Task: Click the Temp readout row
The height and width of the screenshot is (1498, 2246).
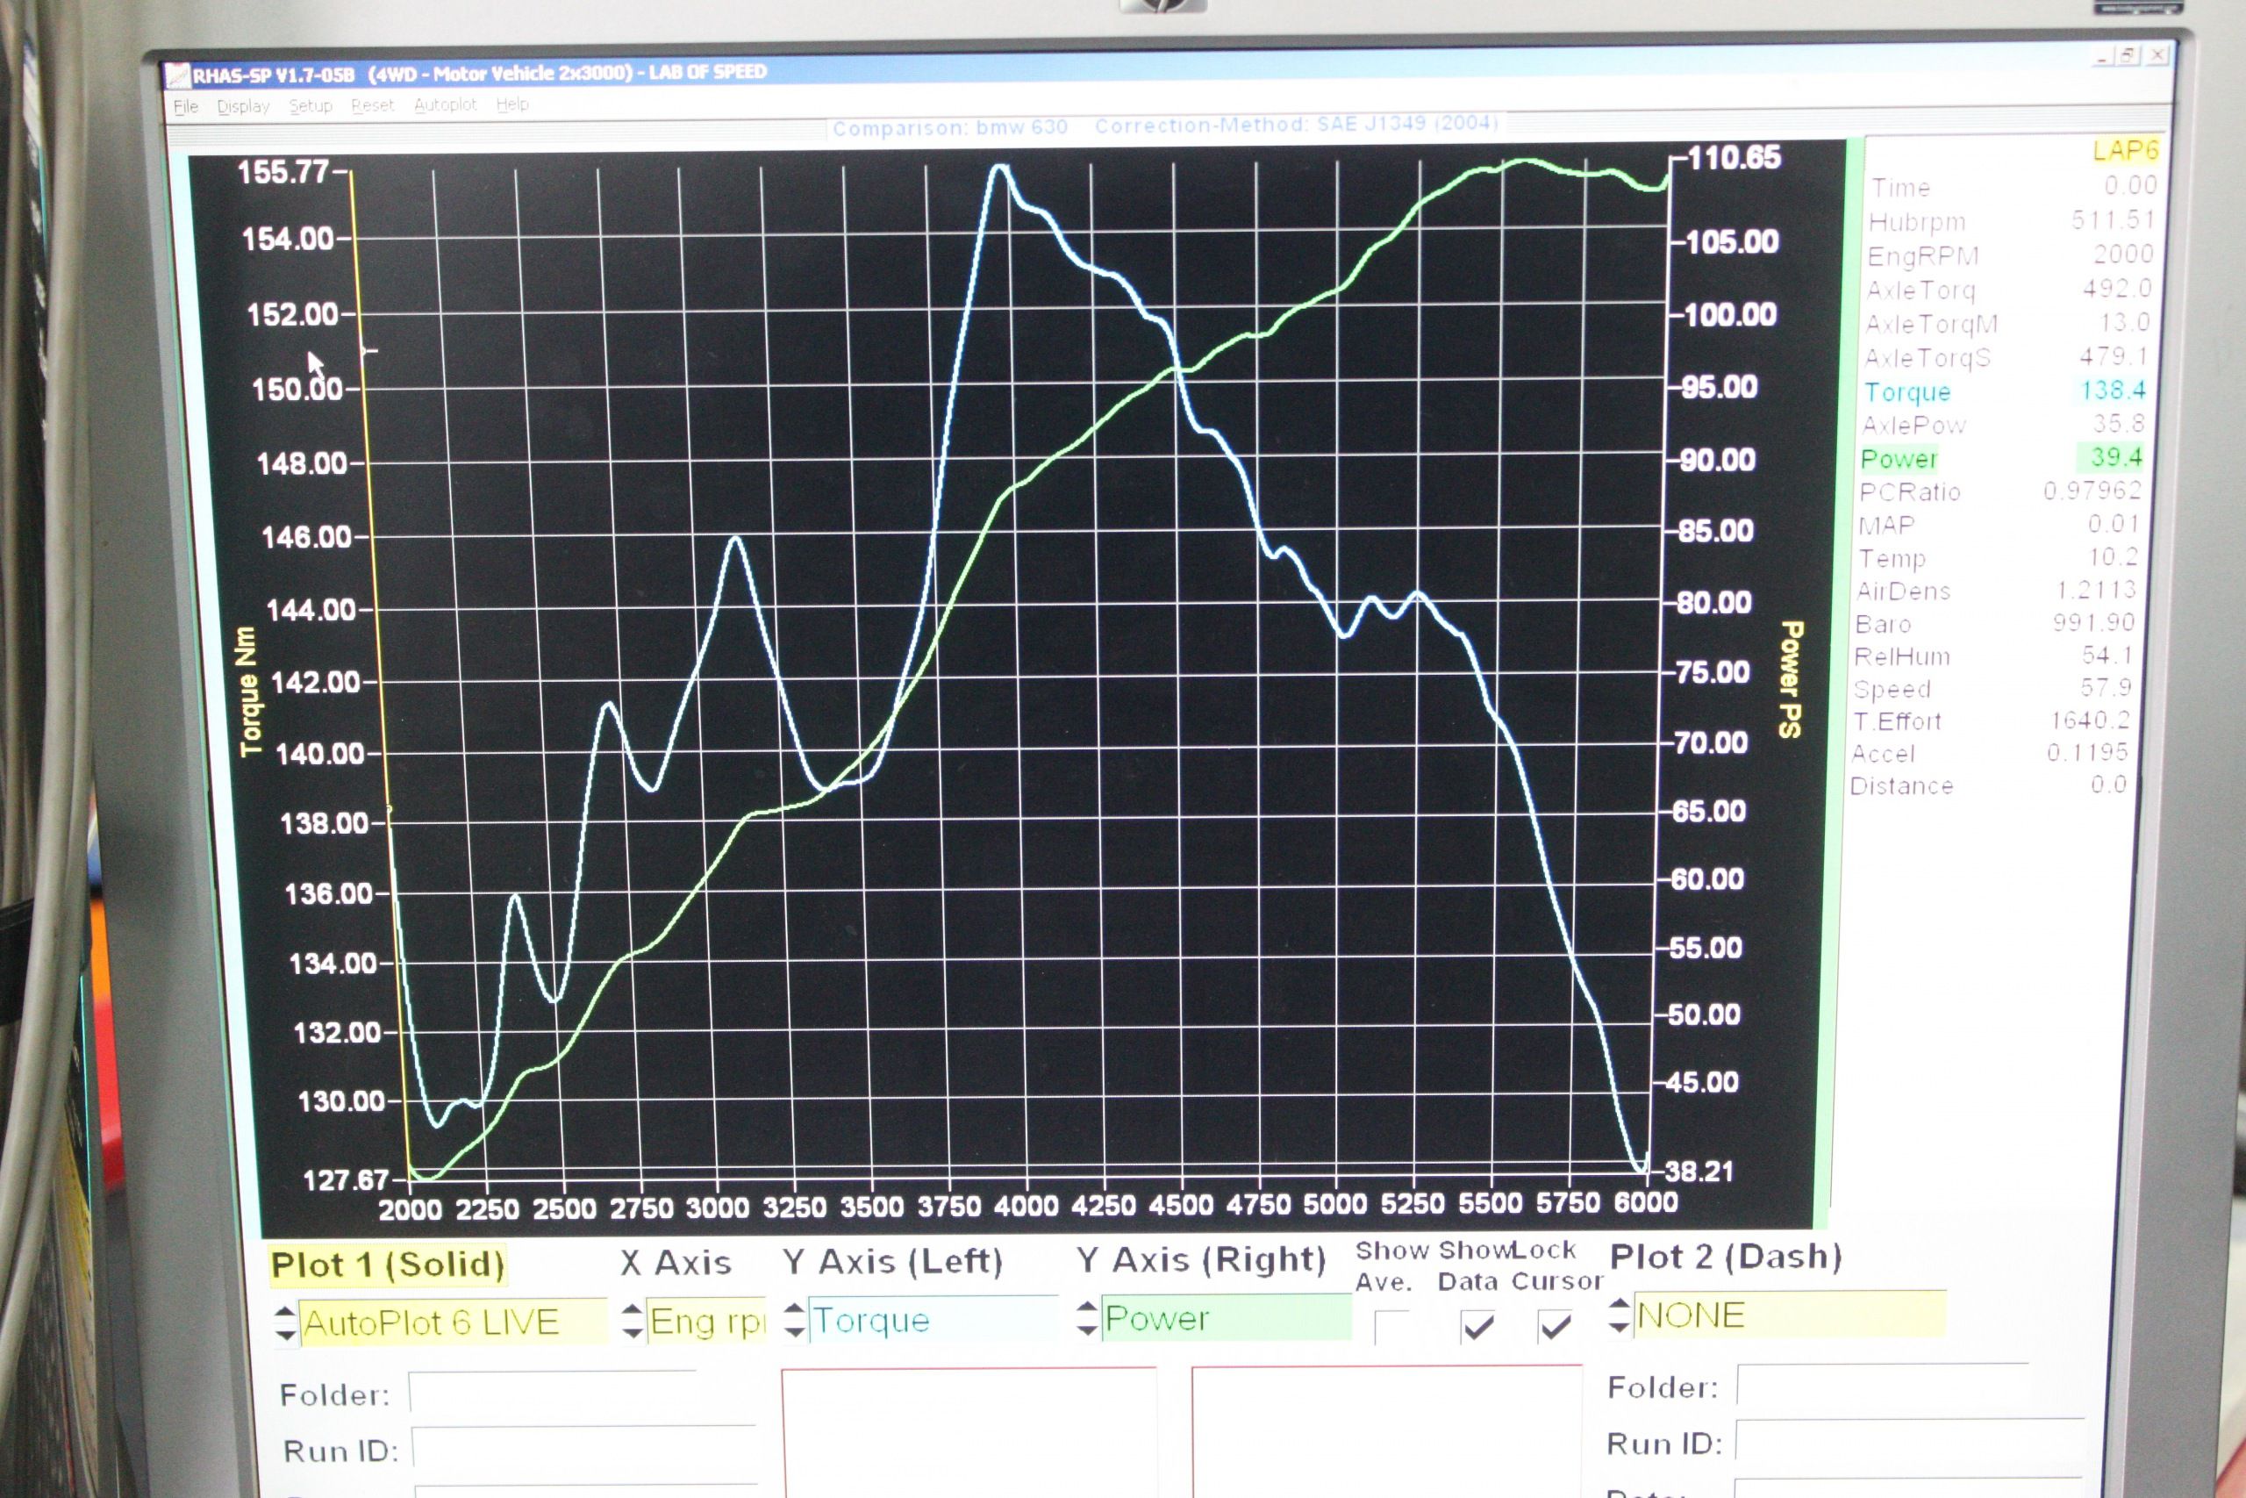Action: [x=1997, y=558]
